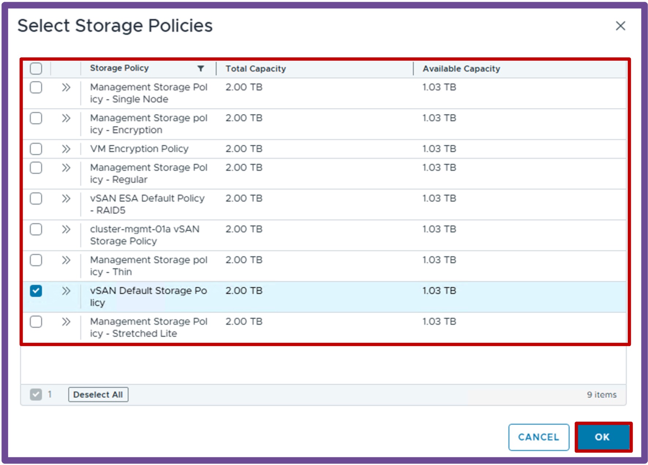Click the Storage Policy column header

coord(119,68)
